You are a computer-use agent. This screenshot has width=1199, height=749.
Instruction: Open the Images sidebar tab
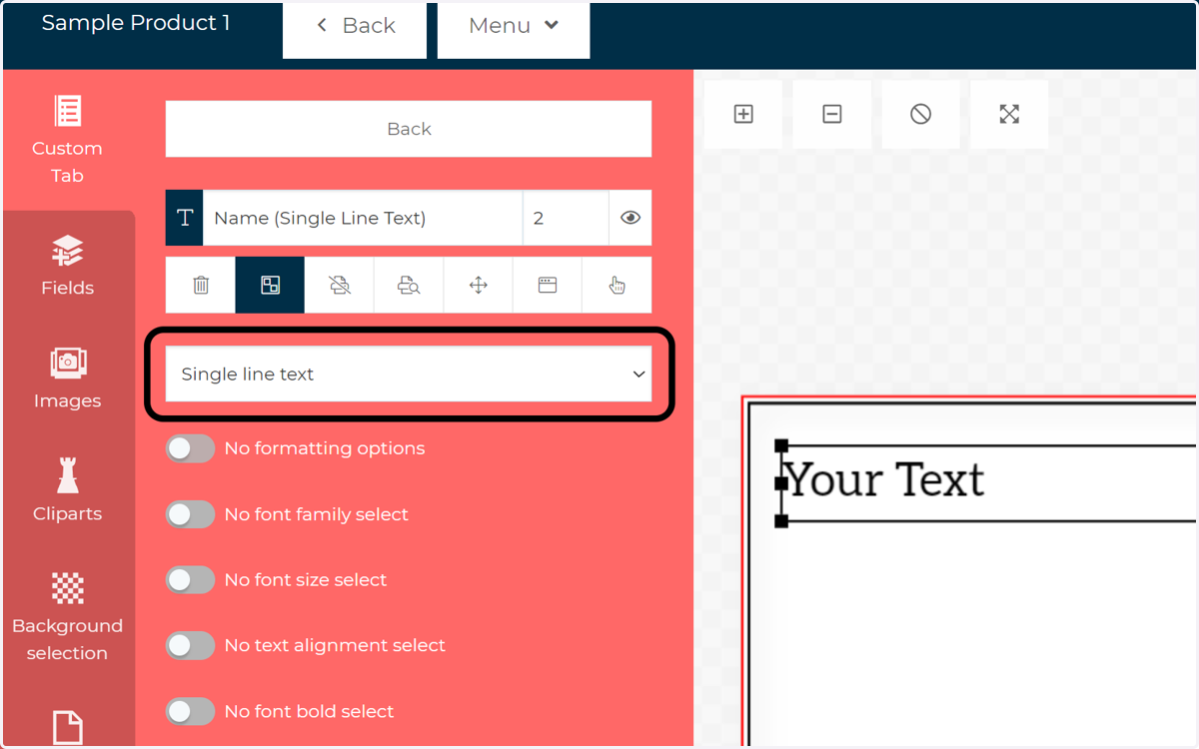(x=68, y=378)
